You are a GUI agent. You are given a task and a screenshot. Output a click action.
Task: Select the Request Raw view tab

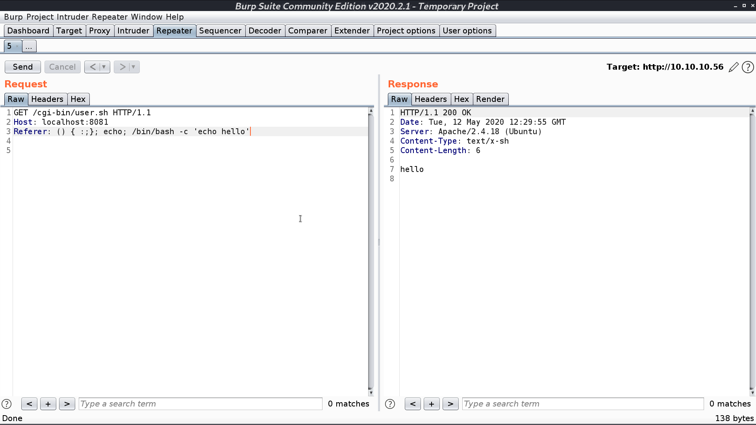pyautogui.click(x=16, y=99)
